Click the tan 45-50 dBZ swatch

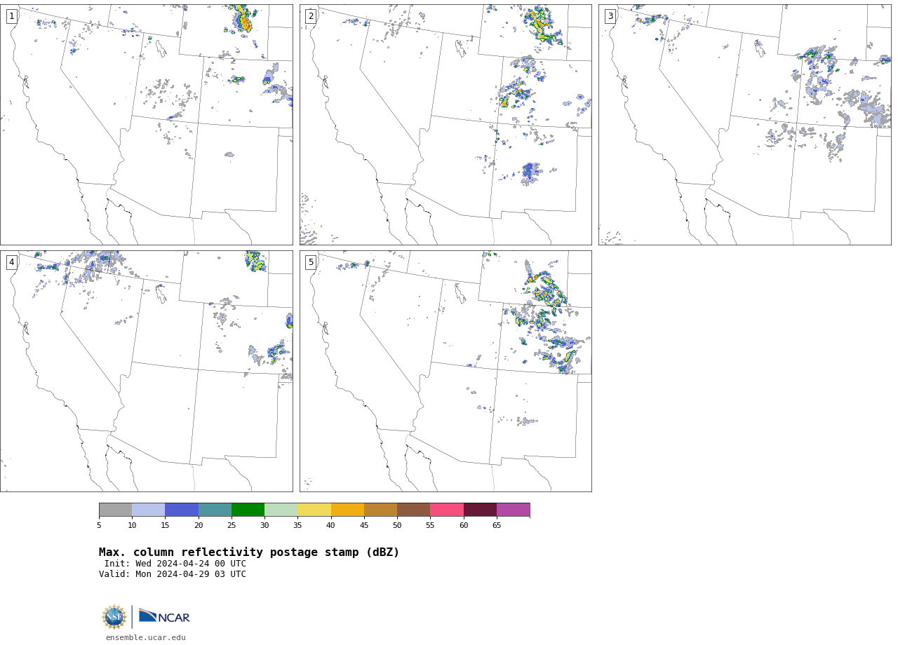pos(380,510)
